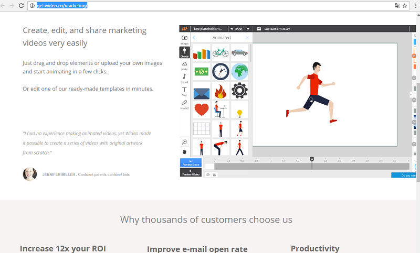
Task: Click the Undo button
Action: [236, 29]
